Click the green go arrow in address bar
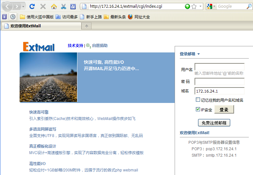Viewport: 253px width, 175px height. (x=187, y=6)
